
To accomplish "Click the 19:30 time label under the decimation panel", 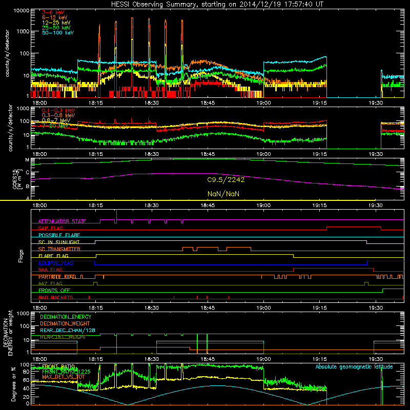I will (x=376, y=359).
